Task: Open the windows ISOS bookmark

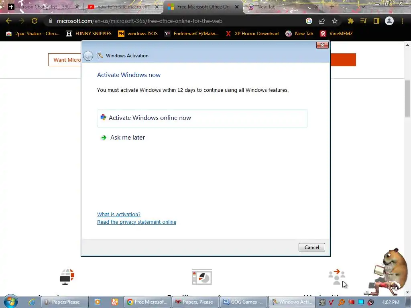Action: click(138, 34)
